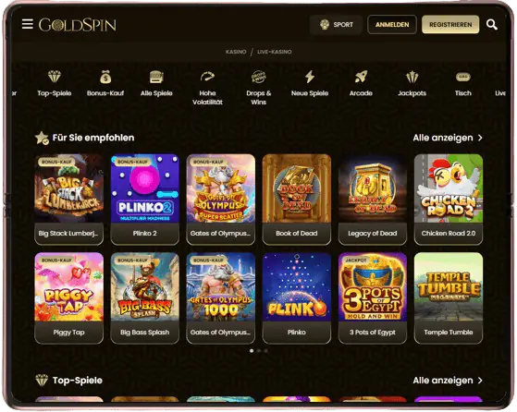Image resolution: width=517 pixels, height=412 pixels.
Task: Expand Alle anzeigen for Top-Spiele
Action: [x=448, y=381]
